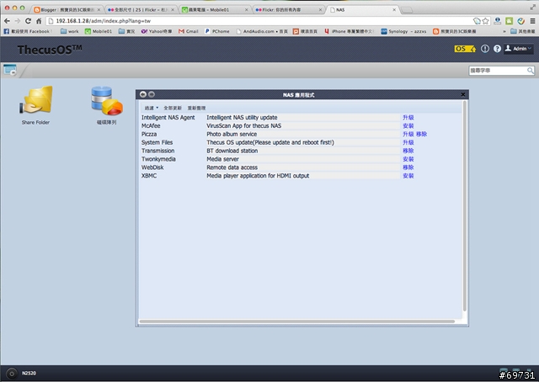Open the Chrome menu hamburger icon
This screenshot has width=539, height=382.
(532, 21)
